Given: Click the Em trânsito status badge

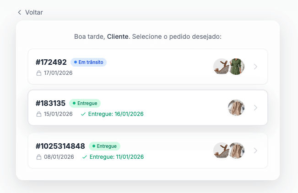Looking at the screenshot, I should coord(88,62).
